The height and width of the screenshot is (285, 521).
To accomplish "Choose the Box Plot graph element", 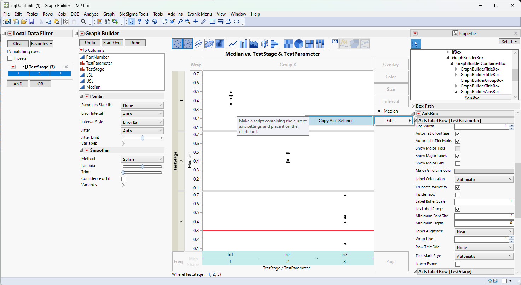I will [264, 43].
